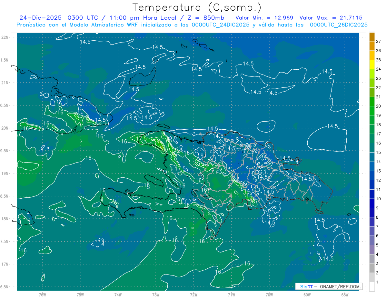Click the "69W" longitude axis label
The width and height of the screenshot is (387, 299).
coord(307,294)
